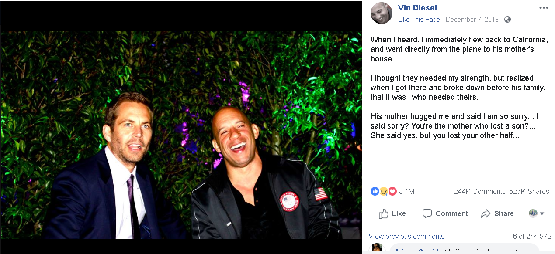This screenshot has width=555, height=254.
Task: Open the December 7, 2013 timestamp
Action: coord(472,20)
